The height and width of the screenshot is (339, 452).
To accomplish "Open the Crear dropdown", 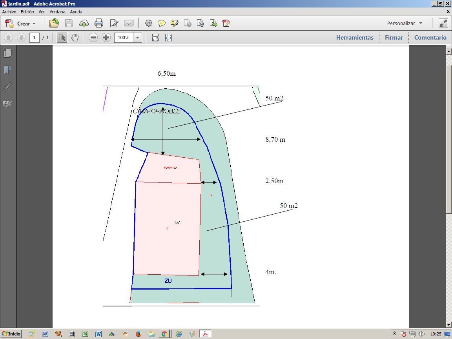I will 21,24.
